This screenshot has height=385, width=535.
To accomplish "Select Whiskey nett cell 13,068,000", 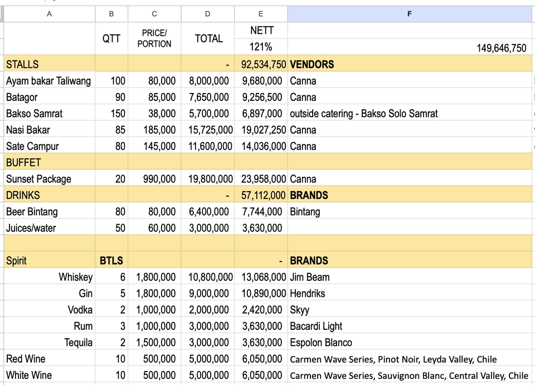I will [261, 276].
